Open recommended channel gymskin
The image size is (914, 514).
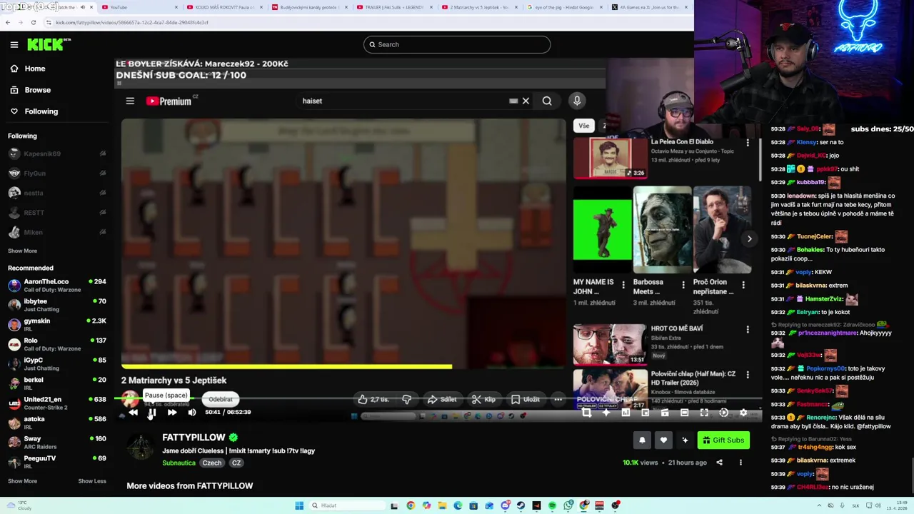coord(57,325)
